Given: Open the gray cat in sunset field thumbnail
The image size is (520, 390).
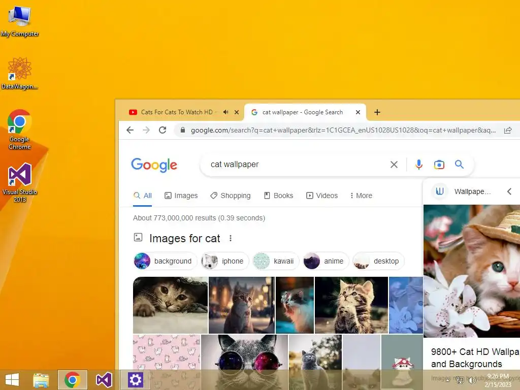Looking at the screenshot, I should pyautogui.click(x=315, y=352).
